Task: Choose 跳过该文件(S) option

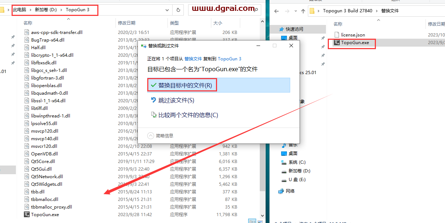Action: (219, 100)
